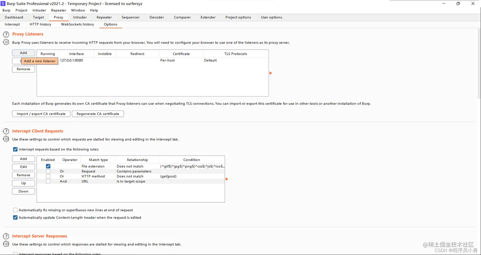Enable the HTTP method rule checkbox
Image resolution: width=481 pixels, height=255 pixels.
point(48,176)
